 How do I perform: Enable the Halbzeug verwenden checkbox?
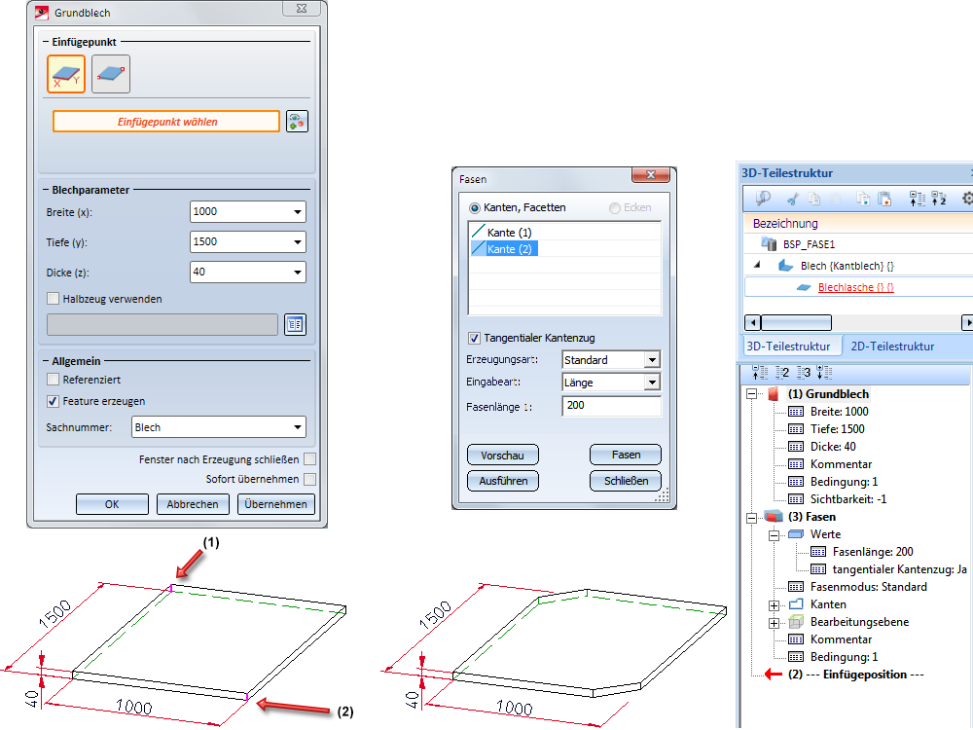coord(54,299)
